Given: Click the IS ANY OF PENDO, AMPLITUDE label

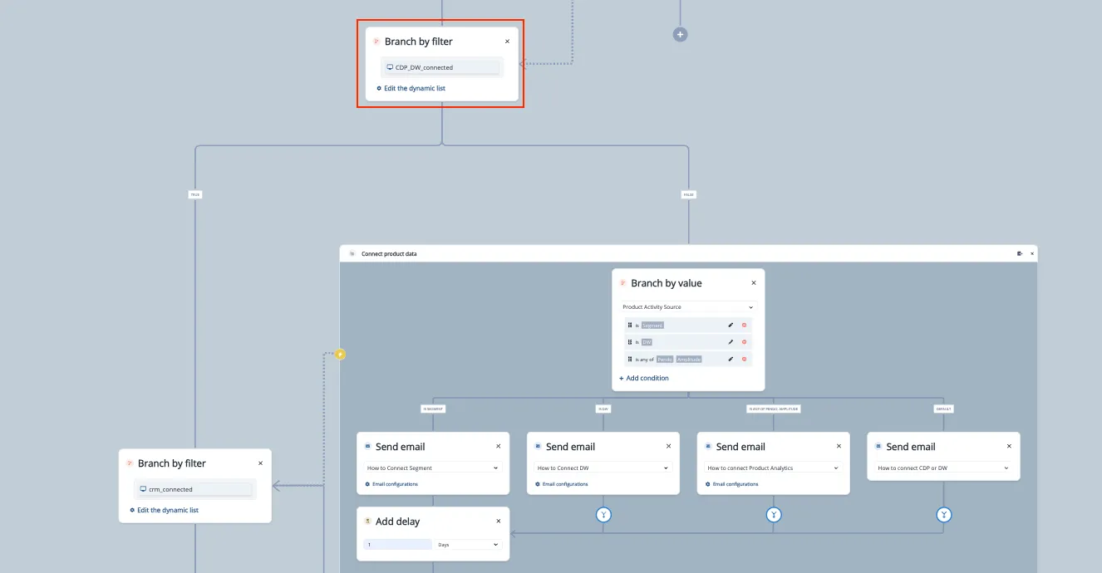Looking at the screenshot, I should [x=774, y=409].
